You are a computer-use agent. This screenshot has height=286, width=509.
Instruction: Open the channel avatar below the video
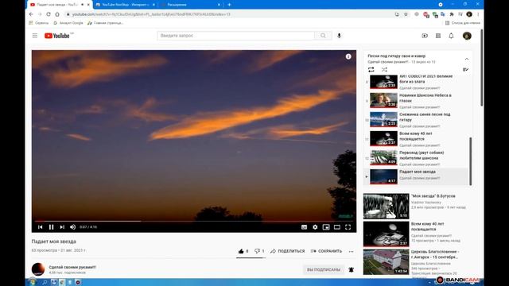coord(38,269)
